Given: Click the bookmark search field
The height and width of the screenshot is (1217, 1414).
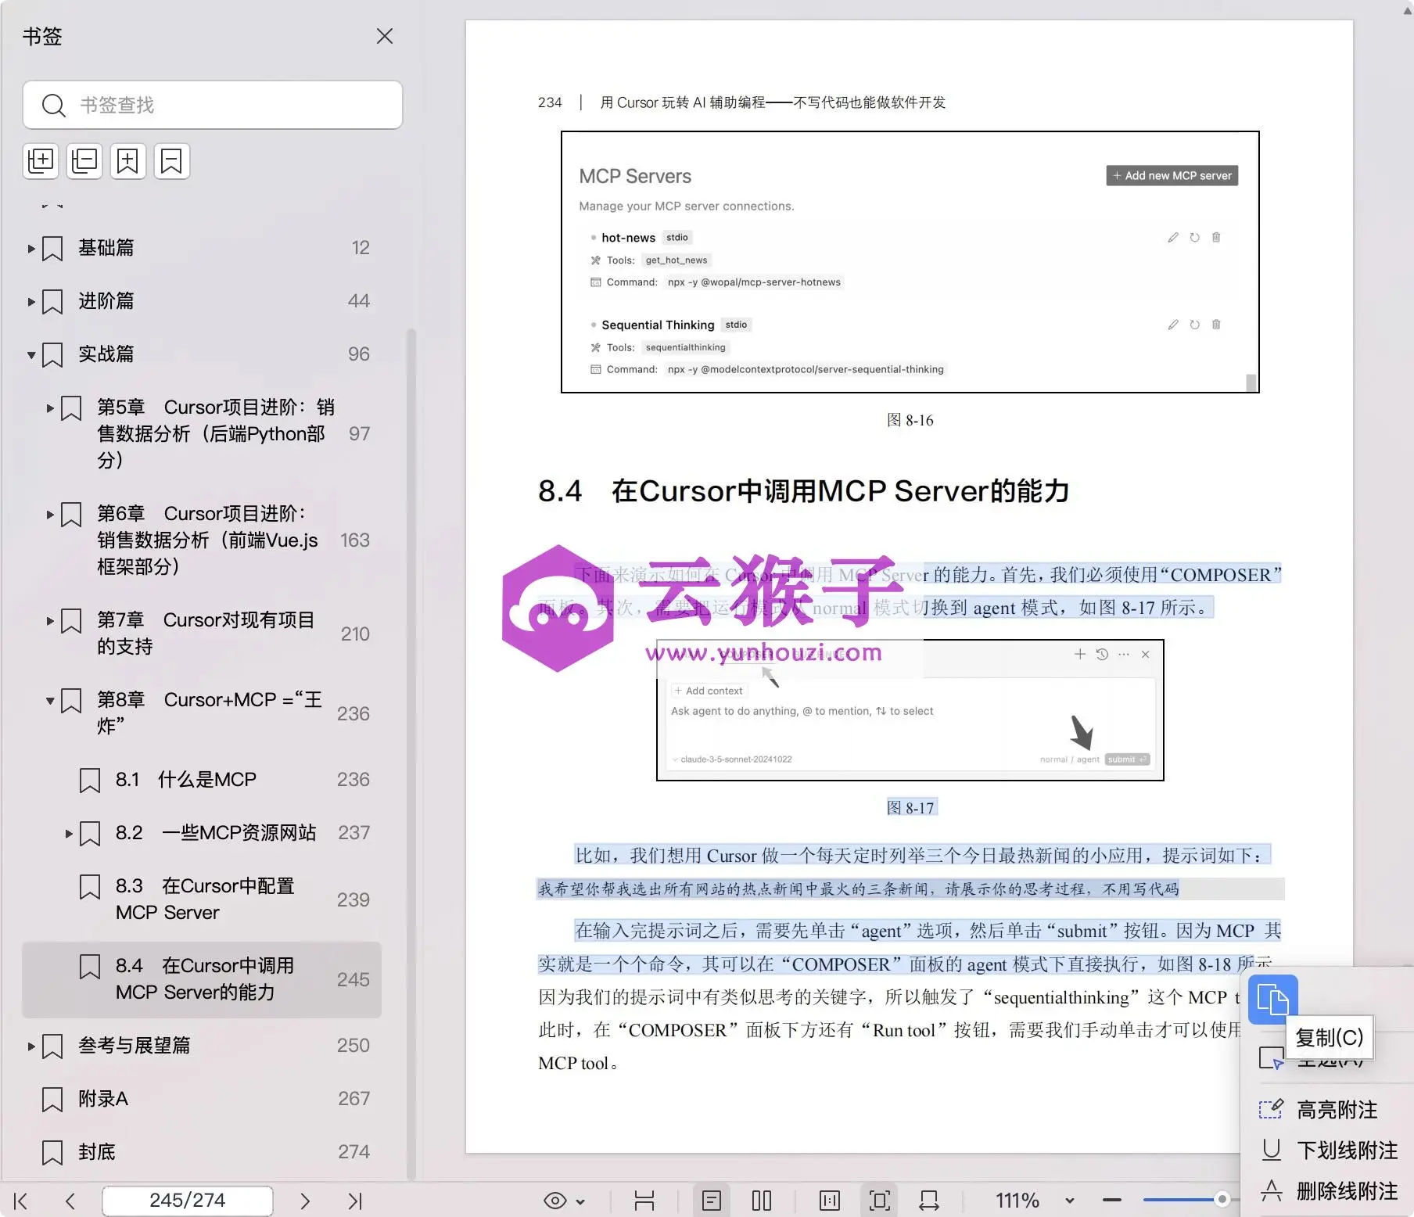Looking at the screenshot, I should click(213, 105).
